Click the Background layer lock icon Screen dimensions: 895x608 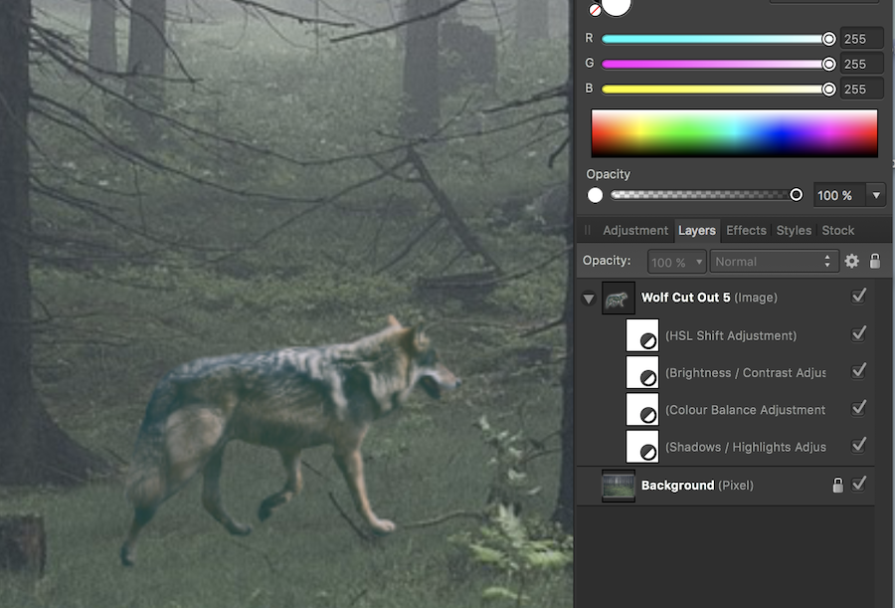[x=837, y=485]
